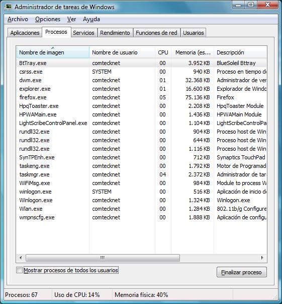Click the 75.136 KB memory value
The image size is (282, 304).
(x=198, y=97)
